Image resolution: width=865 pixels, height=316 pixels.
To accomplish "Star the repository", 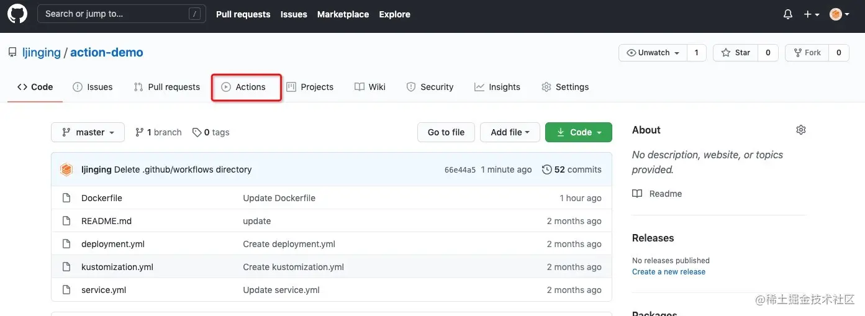I will click(735, 53).
